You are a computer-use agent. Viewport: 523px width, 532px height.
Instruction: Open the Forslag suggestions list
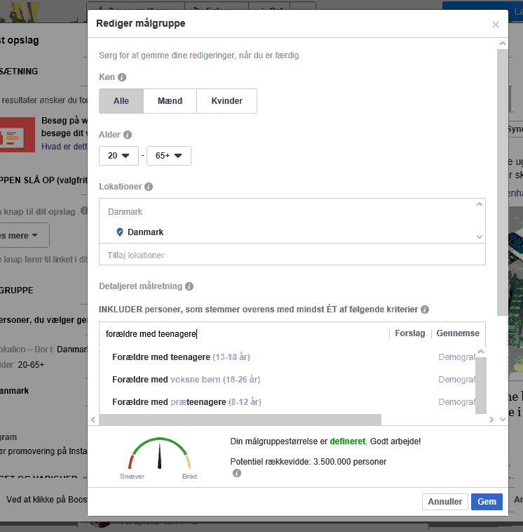(x=410, y=333)
